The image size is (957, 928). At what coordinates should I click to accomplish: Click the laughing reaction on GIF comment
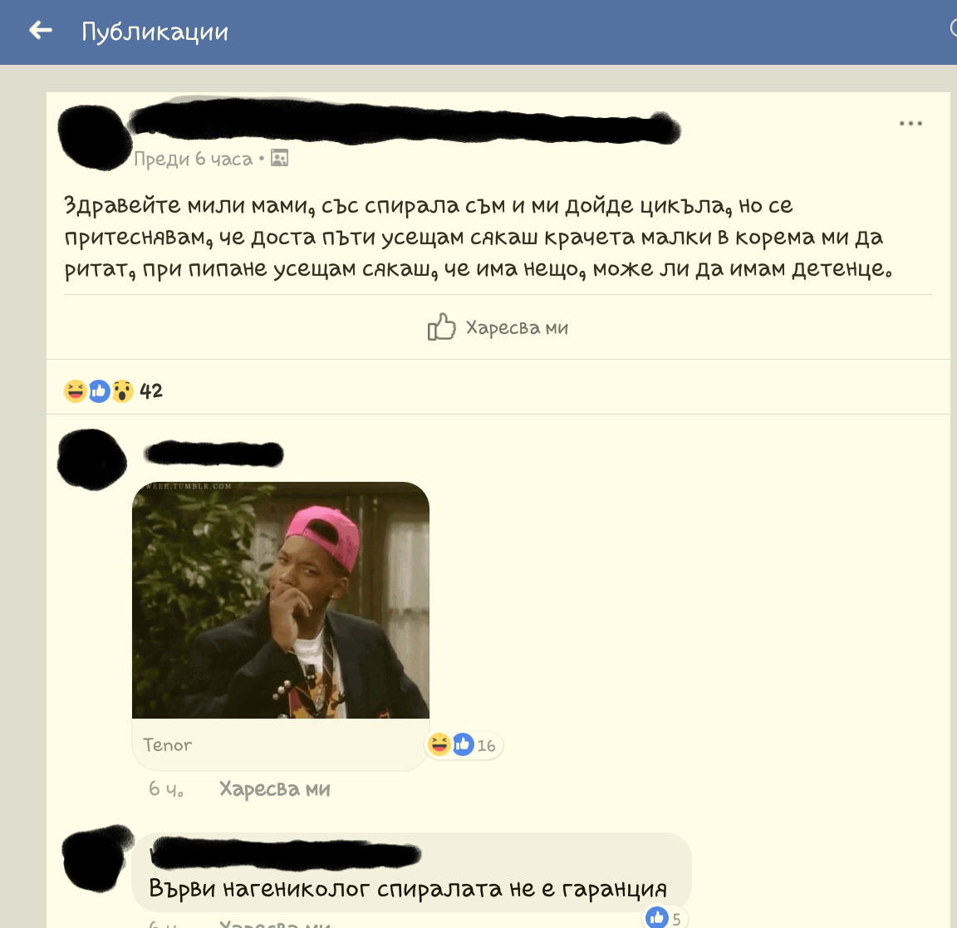click(x=439, y=744)
